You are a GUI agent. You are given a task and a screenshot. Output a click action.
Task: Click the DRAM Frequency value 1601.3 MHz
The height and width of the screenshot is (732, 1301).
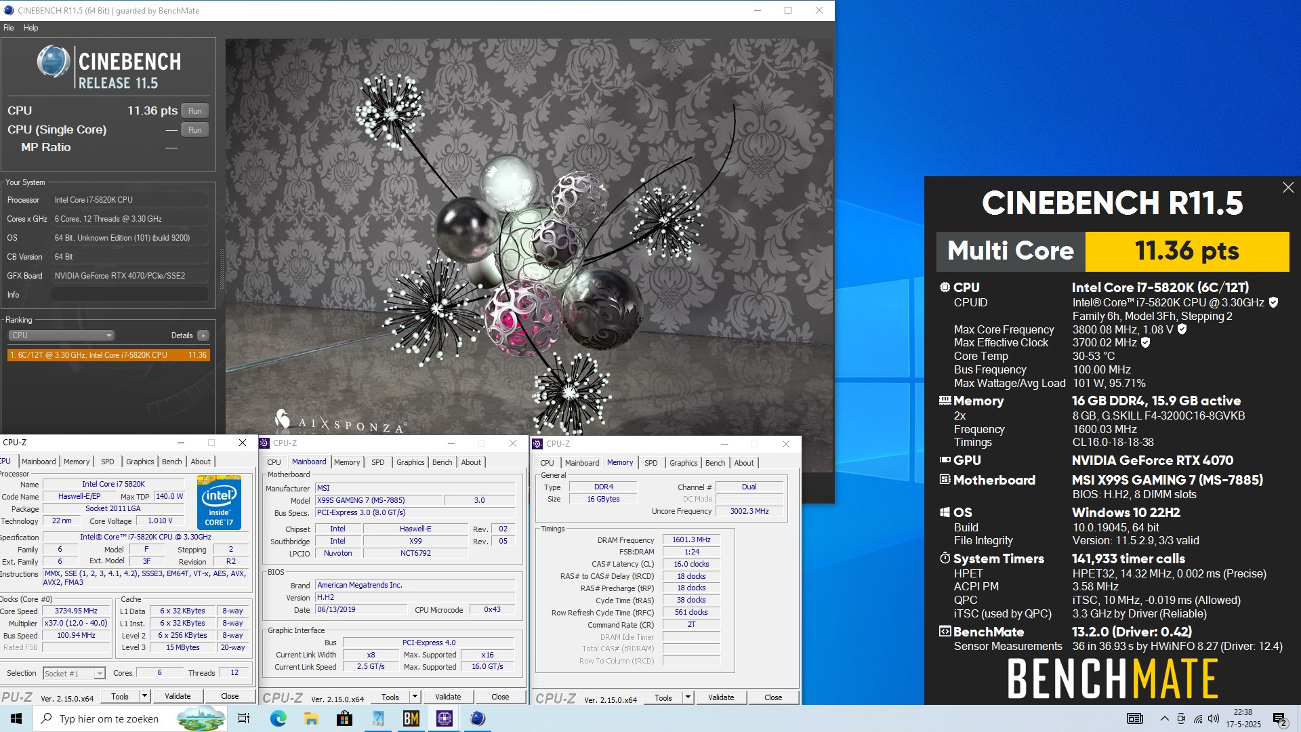[691, 540]
